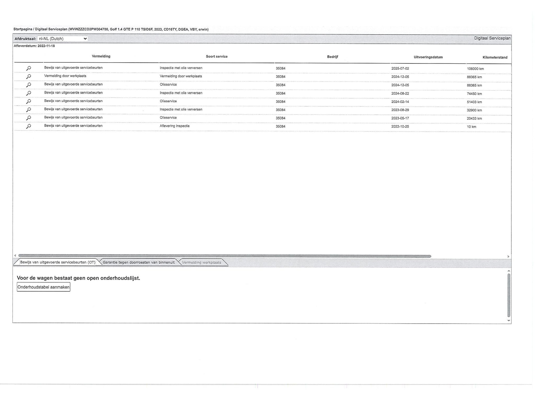This screenshot has width=535, height=401.
Task: Switch to Garantie tegen doorroesten van binnenuit tab
Action: pyautogui.click(x=138, y=262)
